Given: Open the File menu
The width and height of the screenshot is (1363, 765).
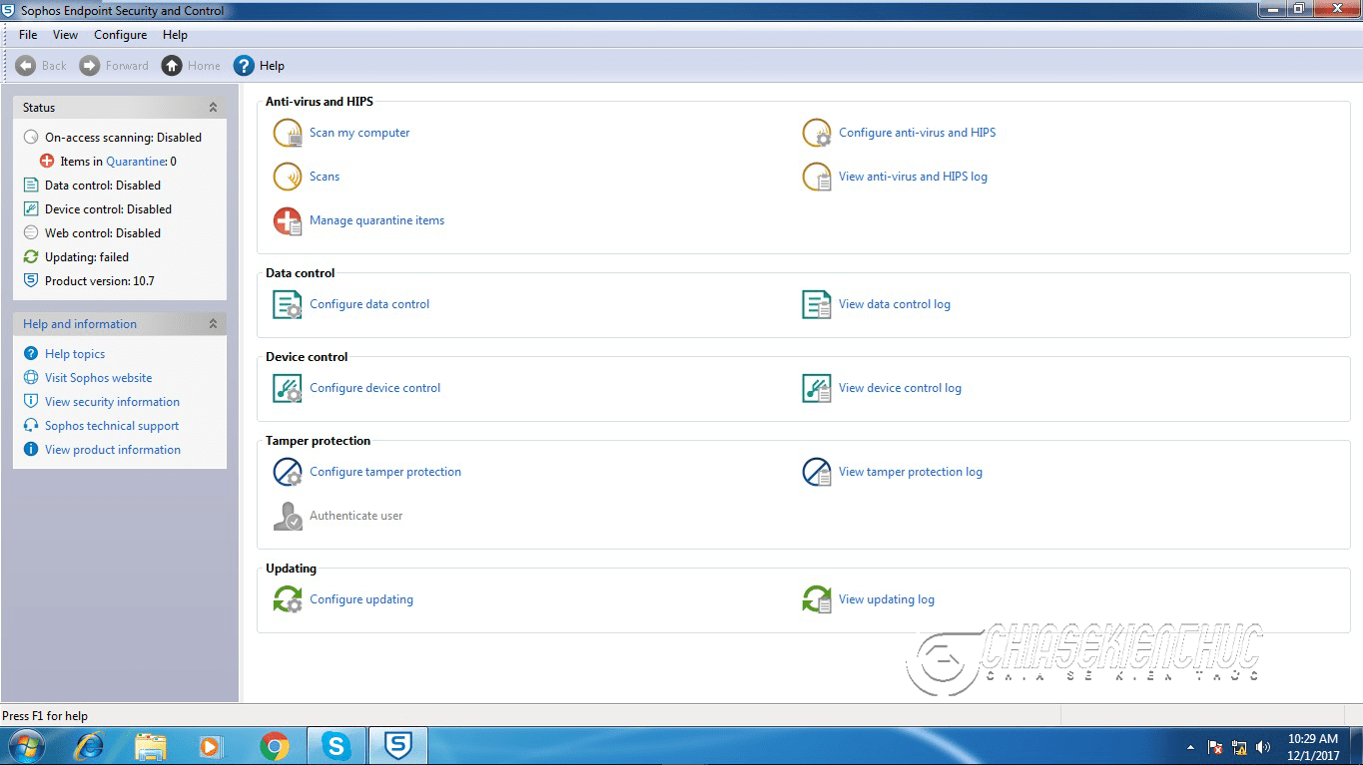Looking at the screenshot, I should pos(28,35).
